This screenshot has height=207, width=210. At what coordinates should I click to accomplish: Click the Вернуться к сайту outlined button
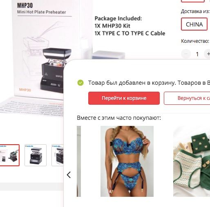coord(187,98)
